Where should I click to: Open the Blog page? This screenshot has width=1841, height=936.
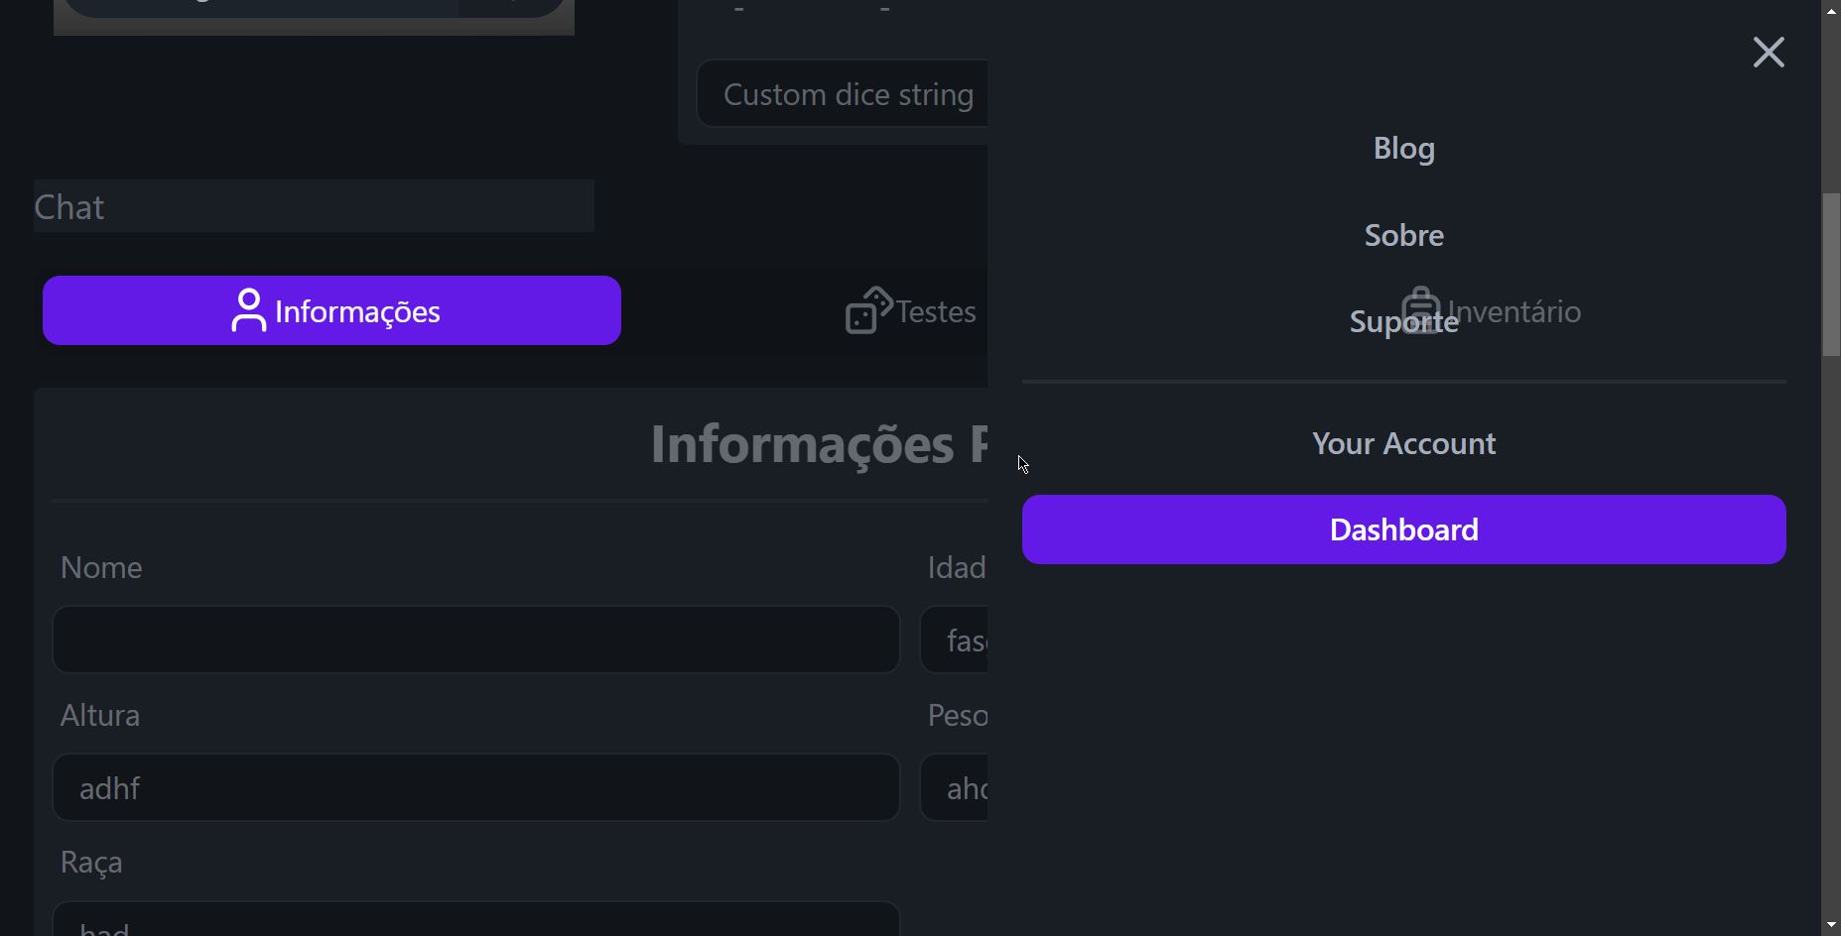point(1403,149)
